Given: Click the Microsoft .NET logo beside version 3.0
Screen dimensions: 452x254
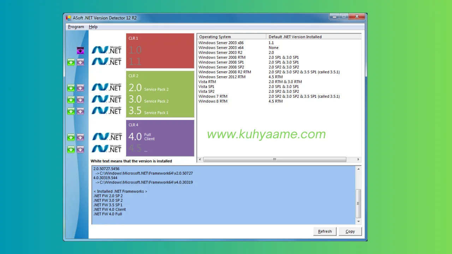Looking at the screenshot, I should [107, 99].
